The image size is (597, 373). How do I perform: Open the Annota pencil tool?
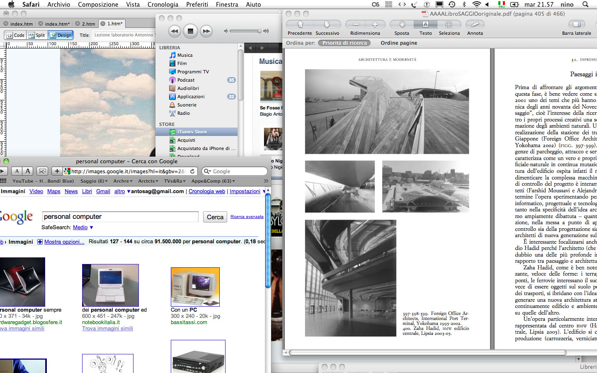pos(475,24)
